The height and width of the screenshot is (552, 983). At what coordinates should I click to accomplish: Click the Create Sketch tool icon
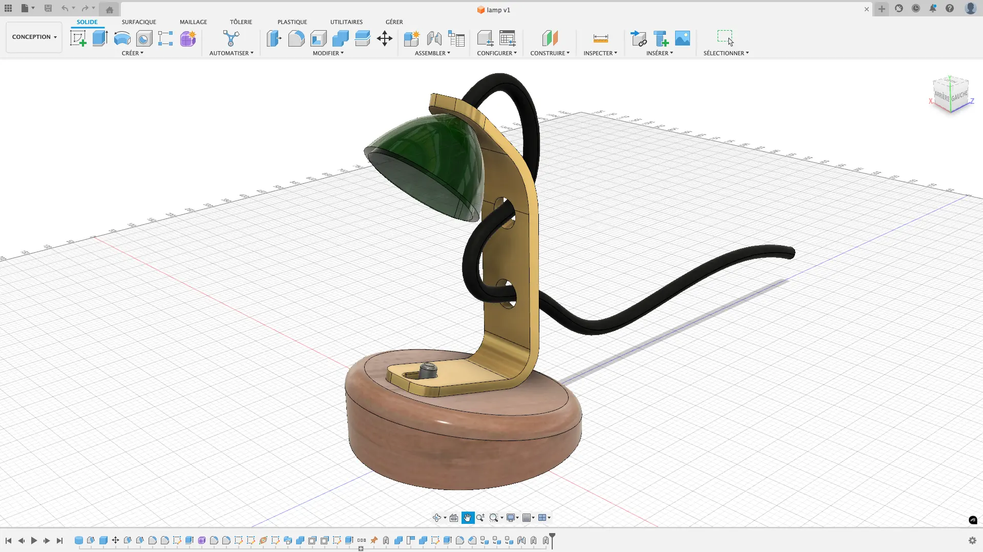pyautogui.click(x=78, y=38)
